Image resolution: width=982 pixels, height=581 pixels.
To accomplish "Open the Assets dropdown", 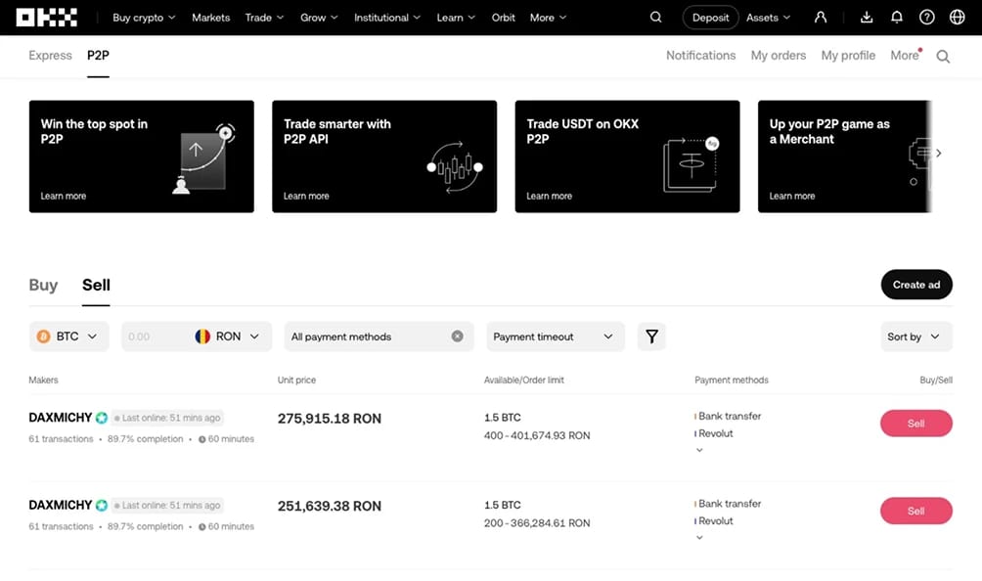I will click(x=769, y=18).
